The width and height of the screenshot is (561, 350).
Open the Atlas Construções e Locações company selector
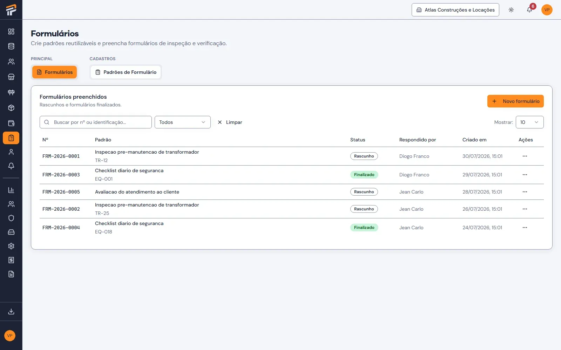(x=455, y=10)
